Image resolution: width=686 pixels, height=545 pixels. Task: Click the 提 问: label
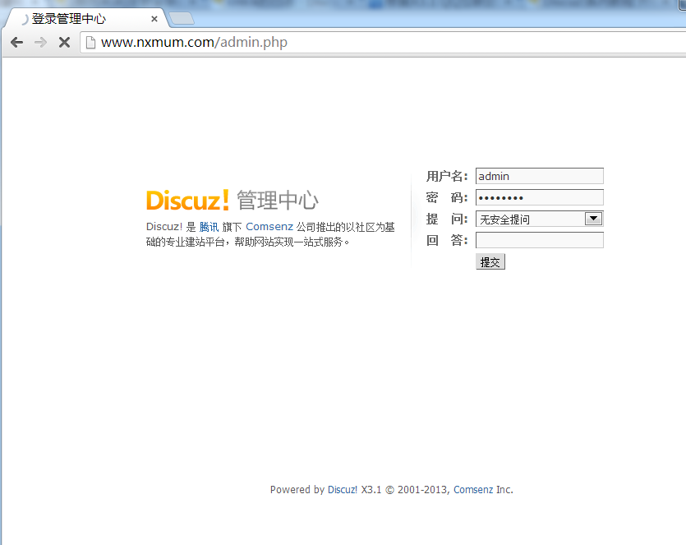click(x=447, y=219)
